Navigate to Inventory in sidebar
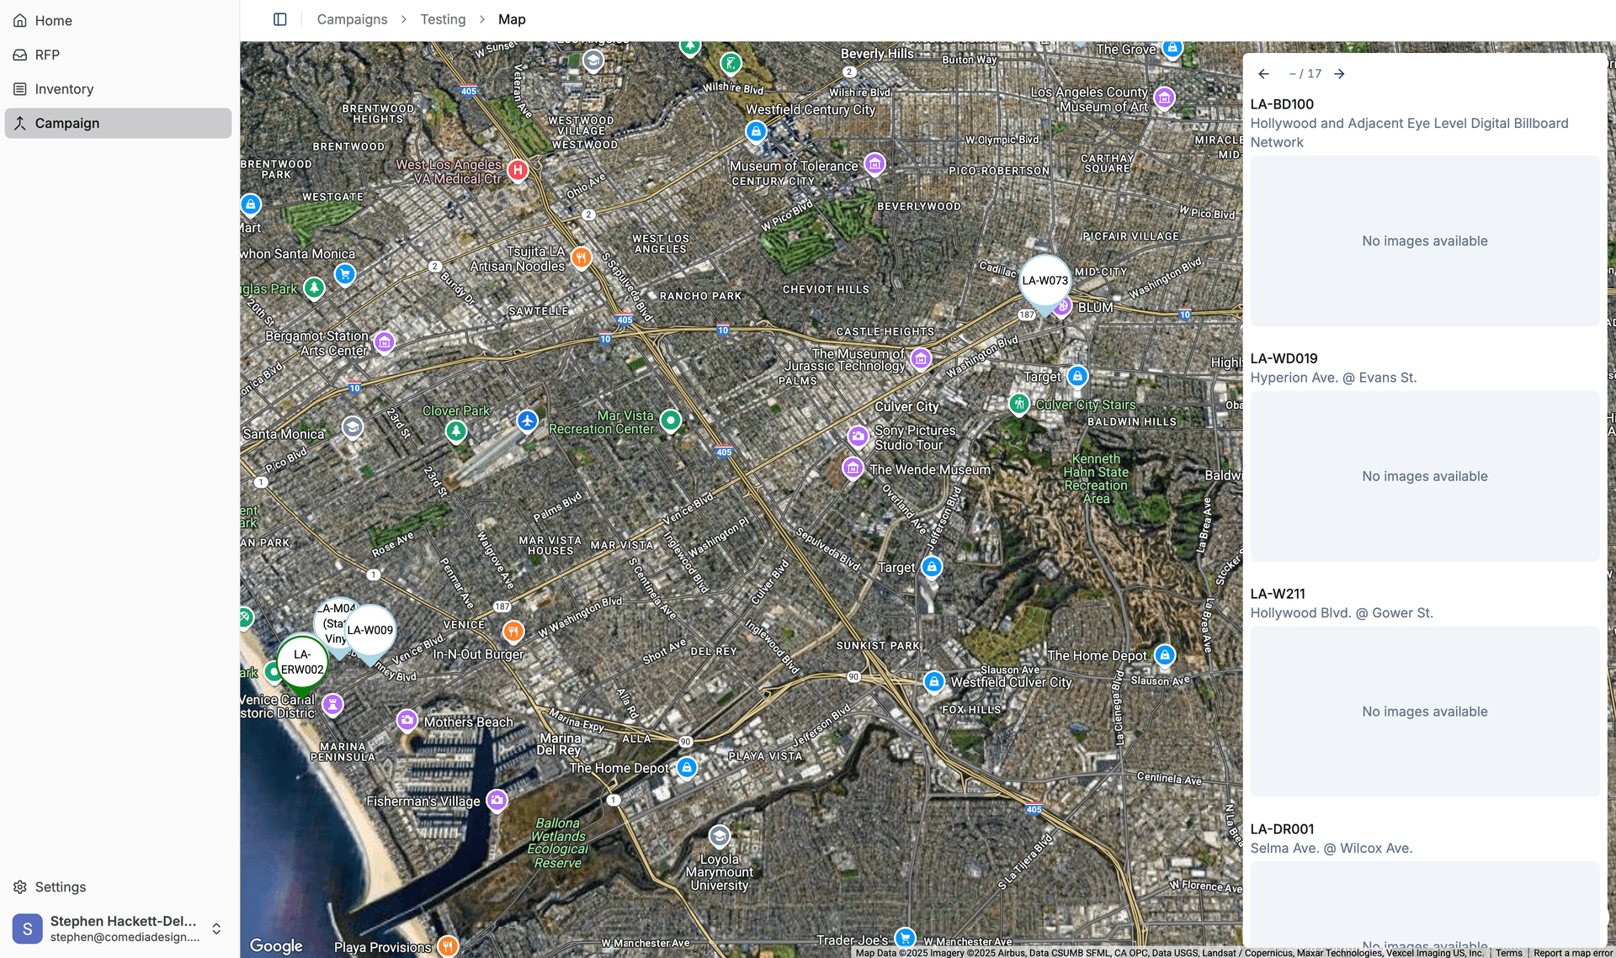The image size is (1616, 958). (64, 89)
